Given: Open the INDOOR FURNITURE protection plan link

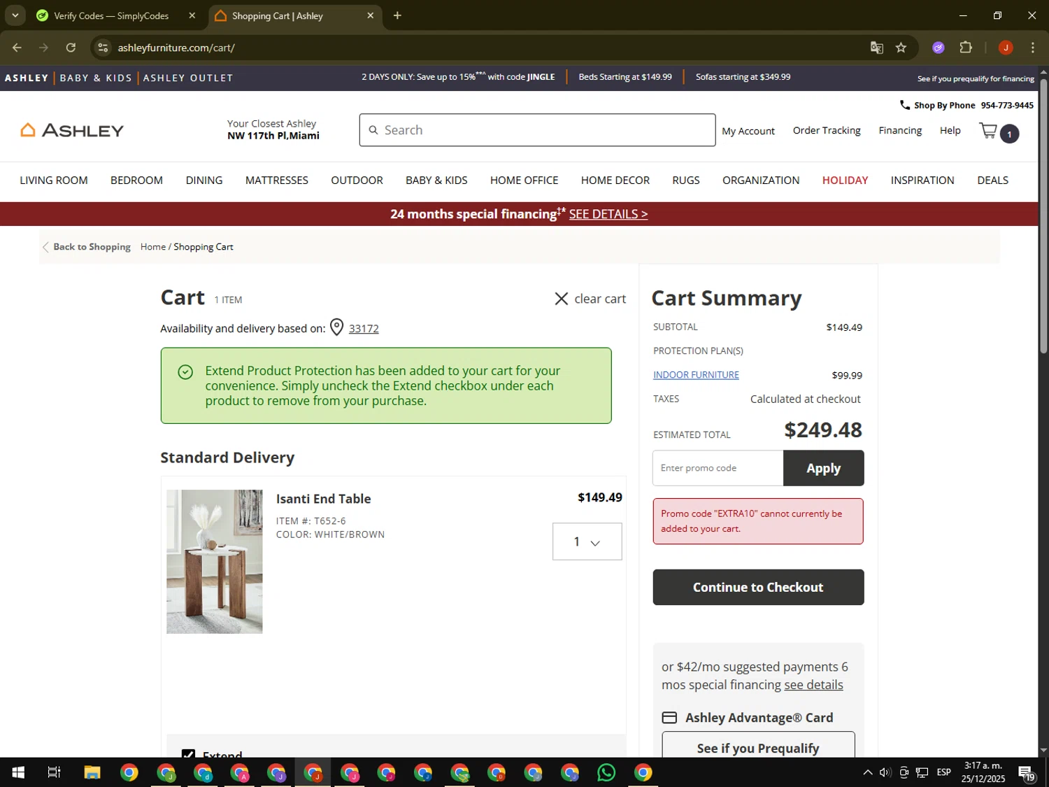Looking at the screenshot, I should [696, 375].
